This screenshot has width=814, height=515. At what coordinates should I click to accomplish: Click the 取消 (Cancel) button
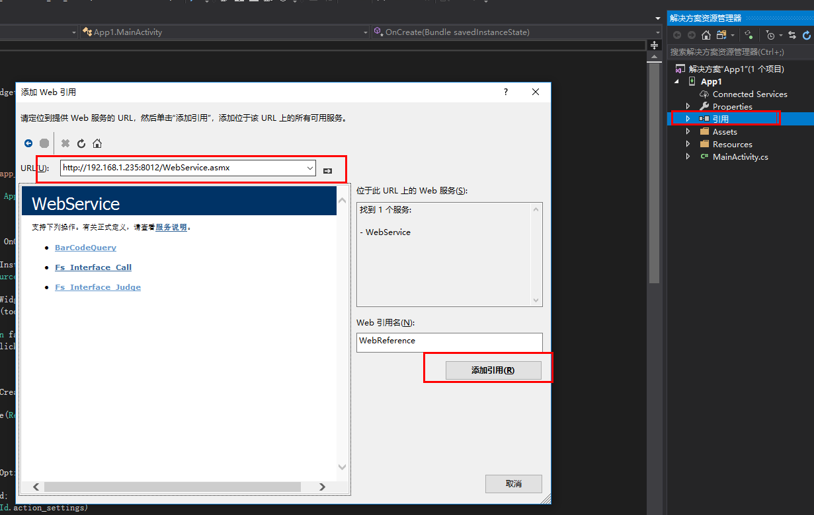tap(514, 484)
